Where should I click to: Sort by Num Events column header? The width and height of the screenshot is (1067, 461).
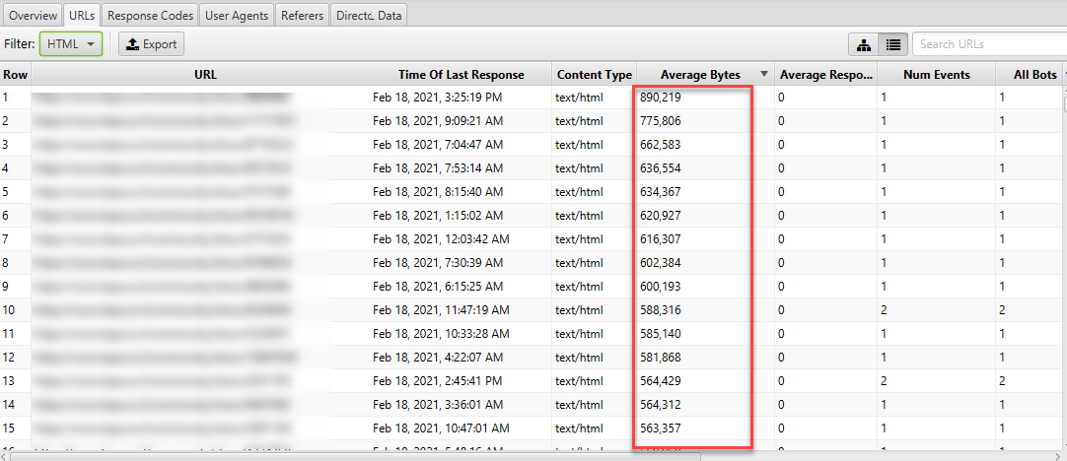[937, 75]
